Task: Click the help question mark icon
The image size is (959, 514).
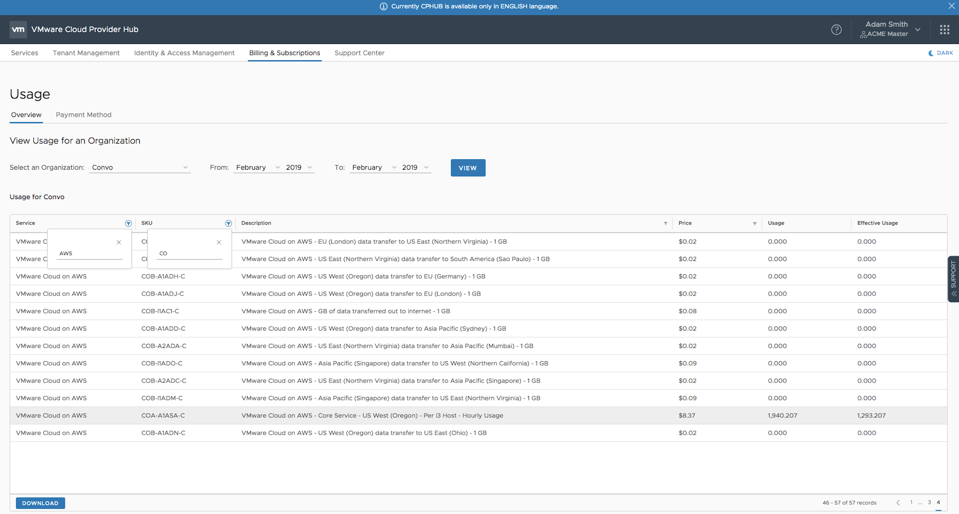Action: 836,30
